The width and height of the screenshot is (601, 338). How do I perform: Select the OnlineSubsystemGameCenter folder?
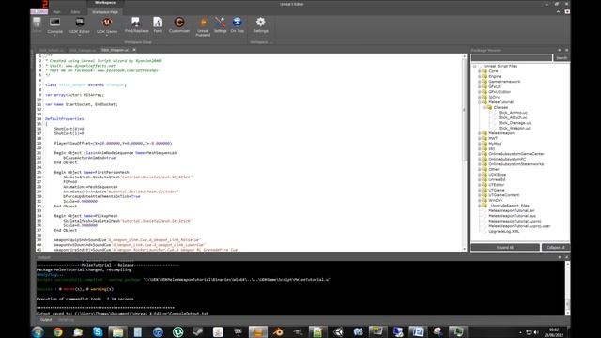516,154
